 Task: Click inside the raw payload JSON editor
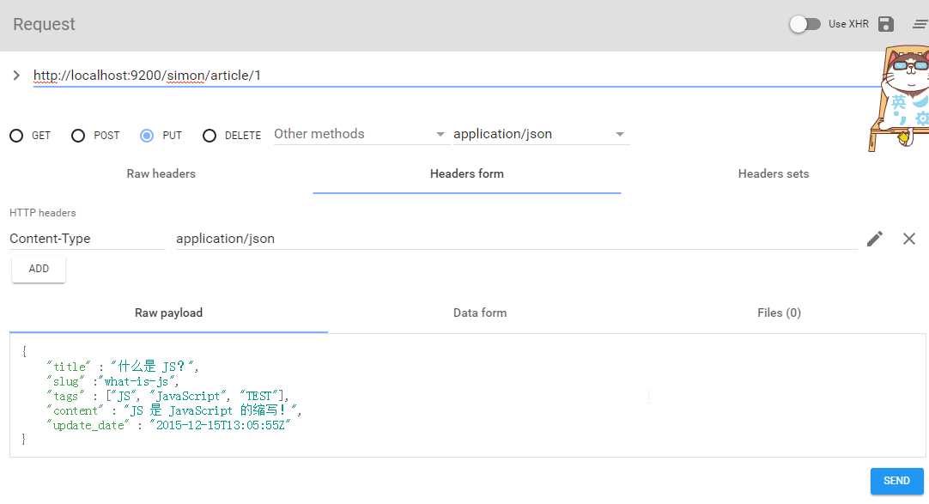(467, 395)
